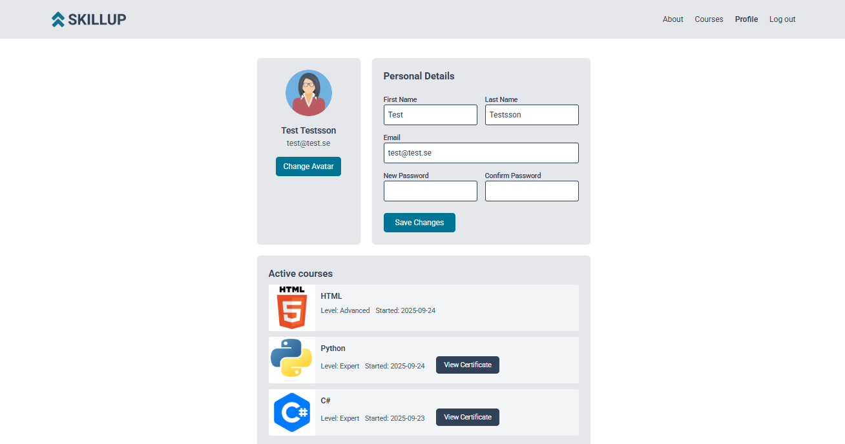This screenshot has height=444, width=845.
Task: Open the HTML5 course logo
Action: 292,308
